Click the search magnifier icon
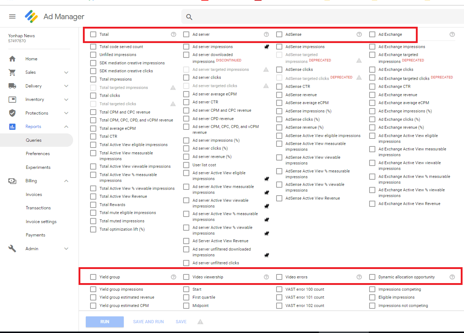 pos(189,17)
